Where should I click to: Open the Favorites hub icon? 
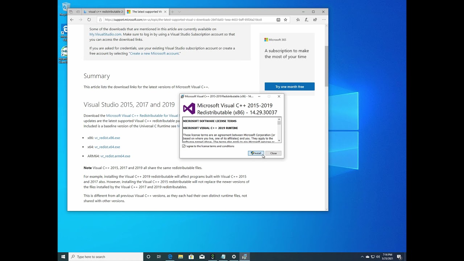coord(298,20)
